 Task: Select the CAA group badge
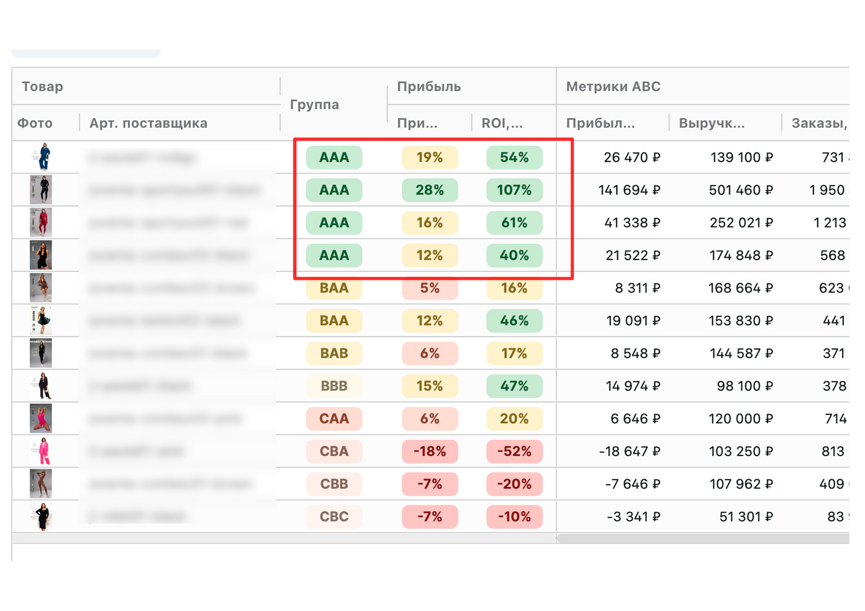[x=334, y=418]
